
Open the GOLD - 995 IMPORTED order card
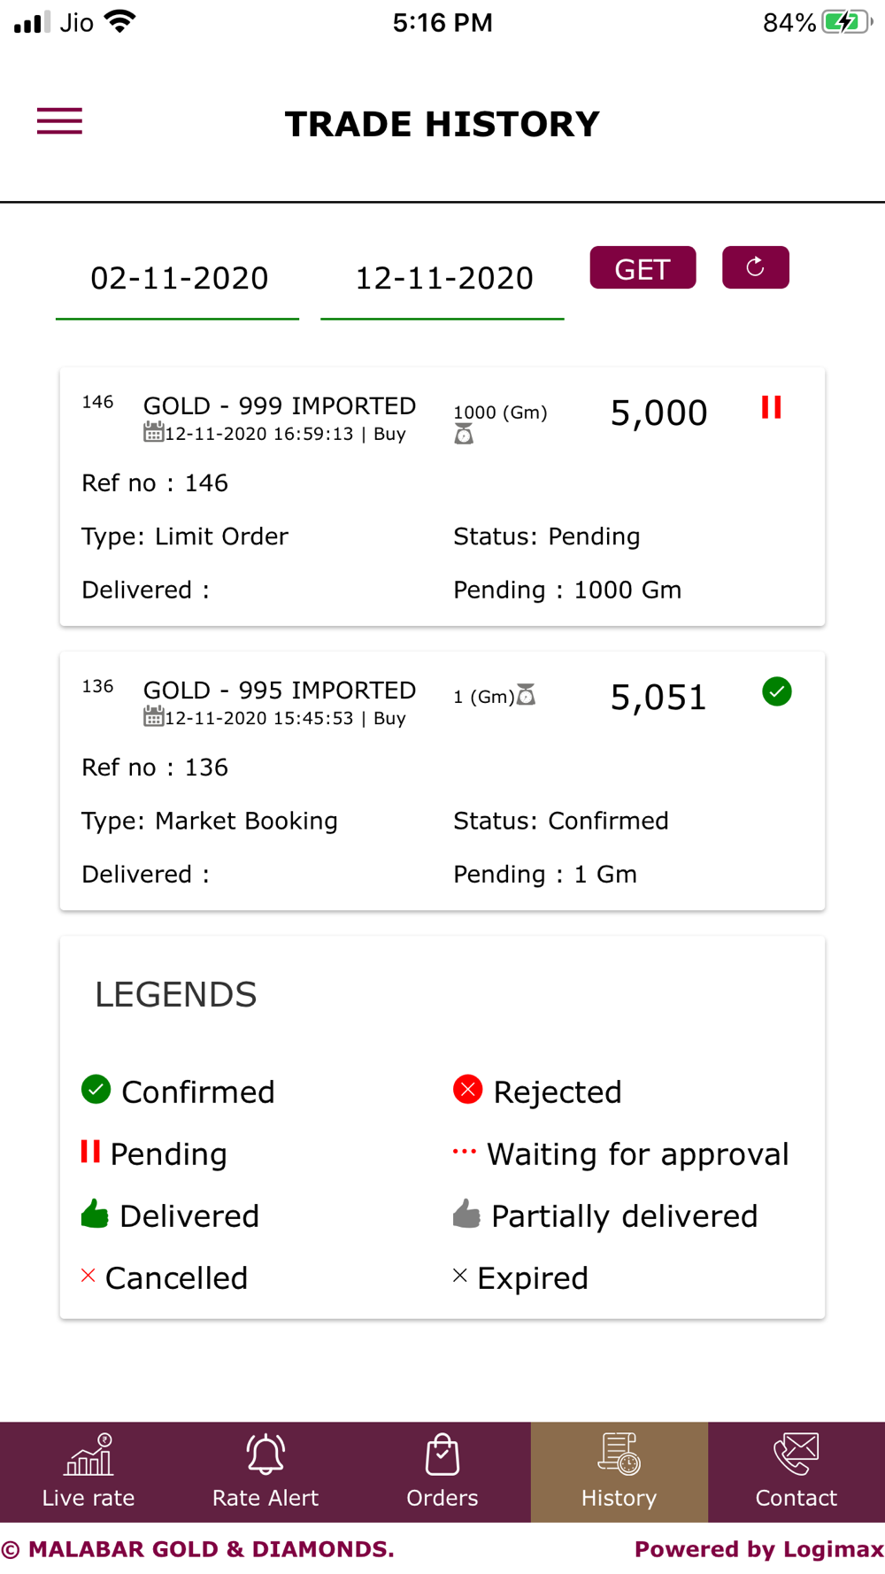pyautogui.click(x=442, y=781)
